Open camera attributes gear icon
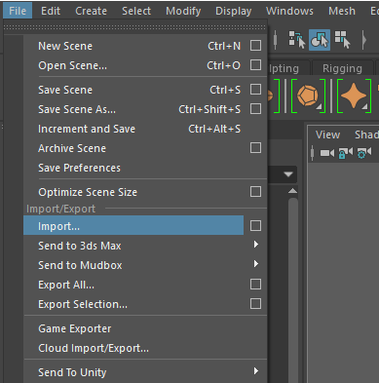Screen dimensions: 379x383 (x=364, y=153)
